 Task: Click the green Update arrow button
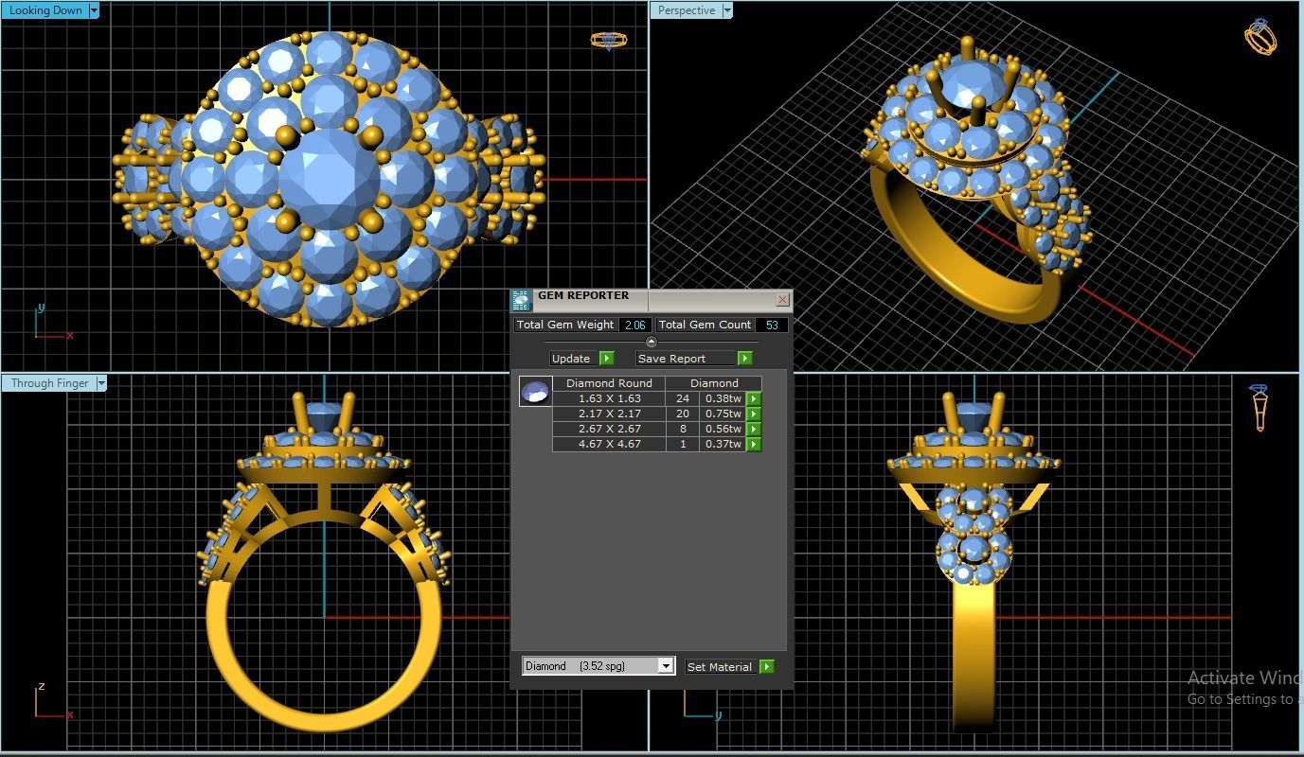point(607,359)
